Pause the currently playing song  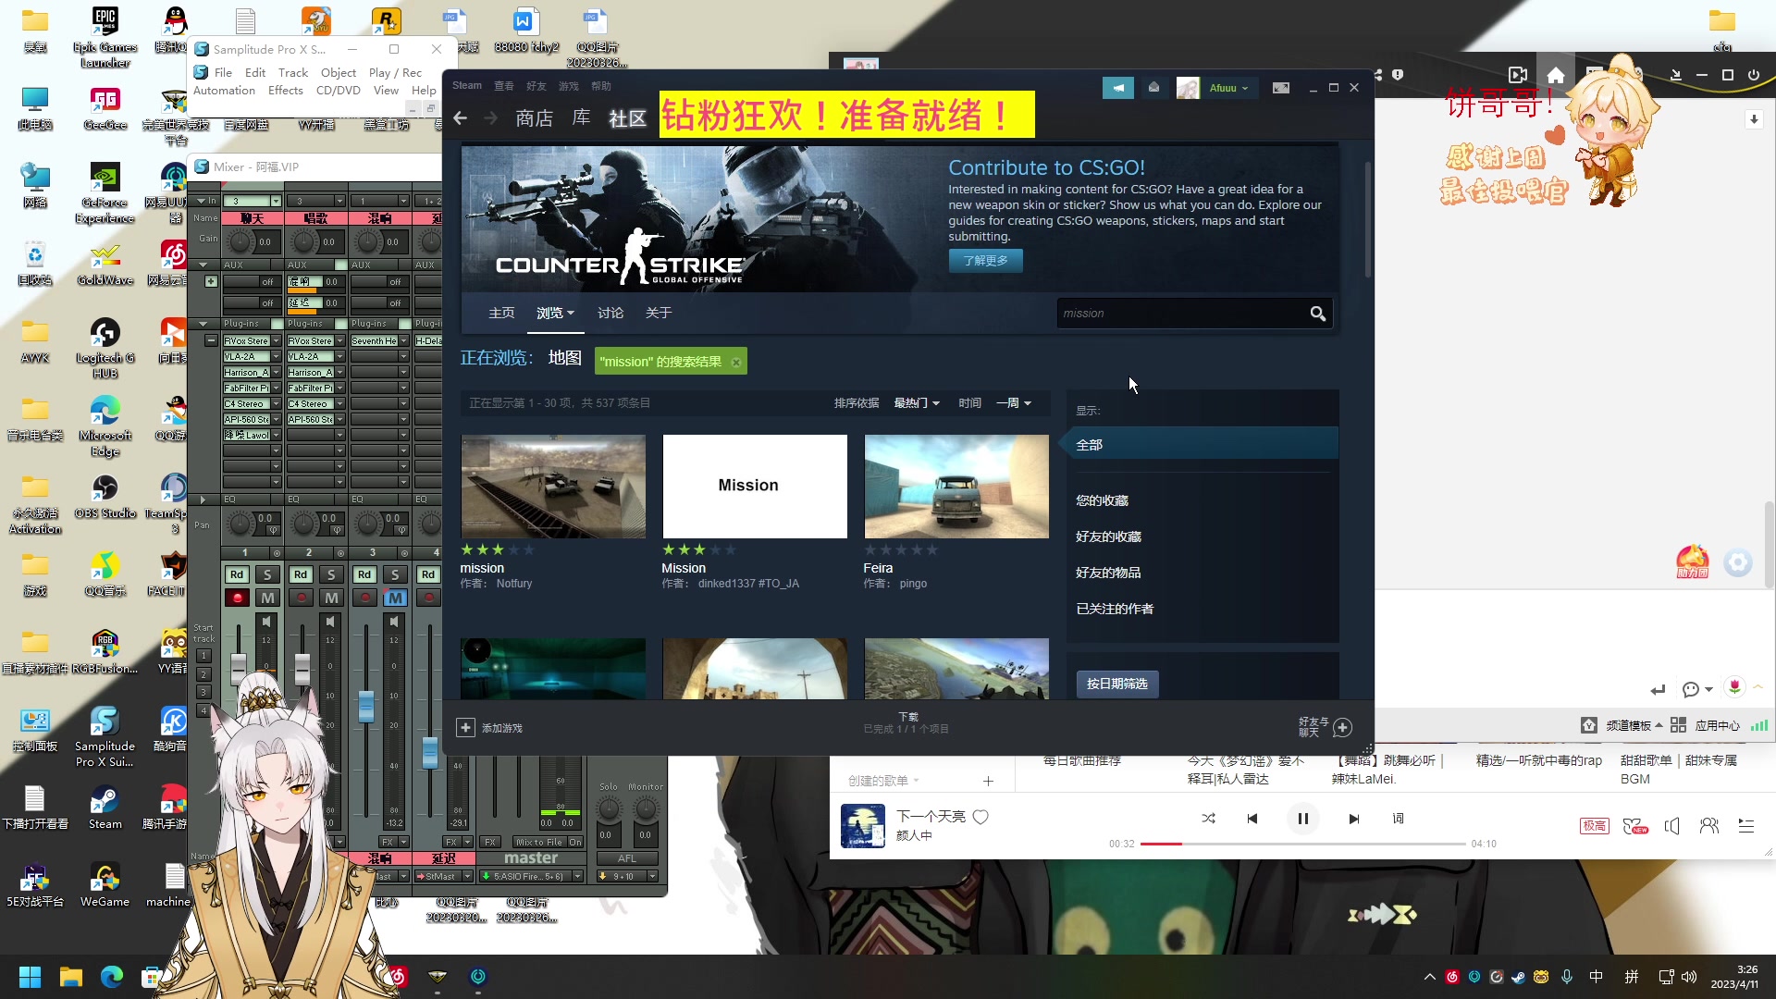point(1302,819)
